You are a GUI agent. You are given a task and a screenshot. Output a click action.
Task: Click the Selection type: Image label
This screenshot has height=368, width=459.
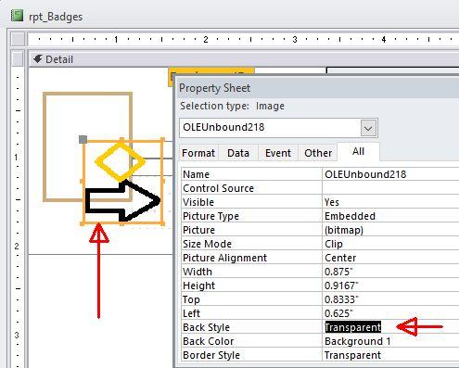click(x=232, y=106)
